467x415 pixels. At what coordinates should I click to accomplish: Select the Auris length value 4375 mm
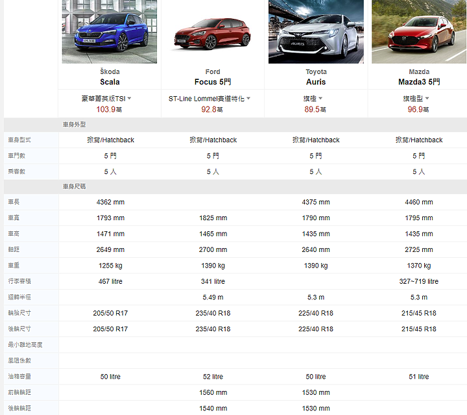tap(316, 202)
